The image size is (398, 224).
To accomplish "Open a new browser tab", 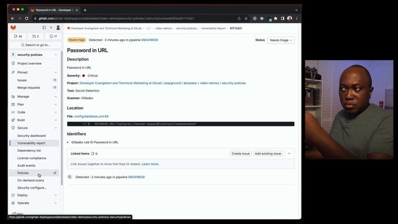I will coord(85,10).
